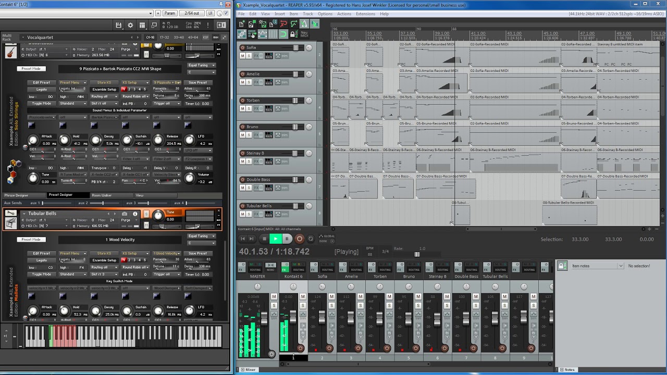Open Kontakt's save/files menu icon
Screen dimensions: 667x375
[x=119, y=25]
